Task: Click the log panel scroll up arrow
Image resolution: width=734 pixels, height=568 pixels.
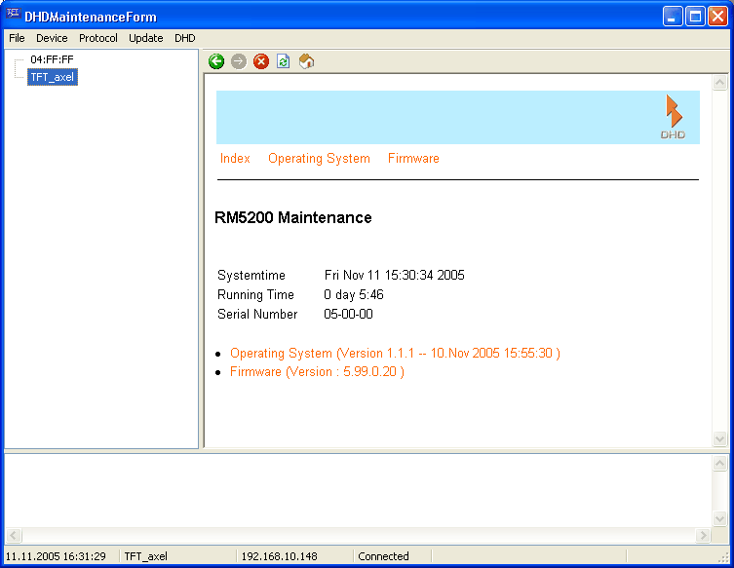Action: pyautogui.click(x=719, y=463)
